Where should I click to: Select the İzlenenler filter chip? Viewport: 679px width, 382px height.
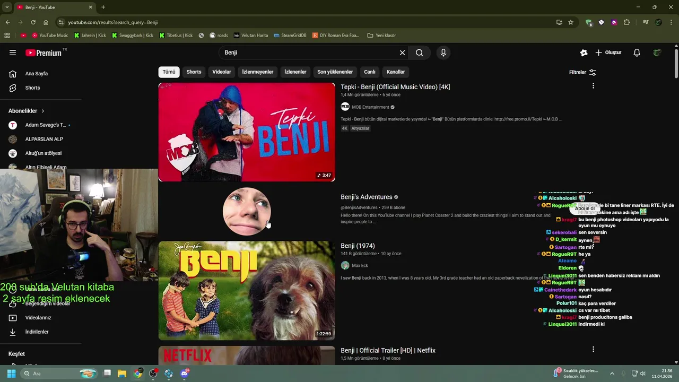click(295, 72)
